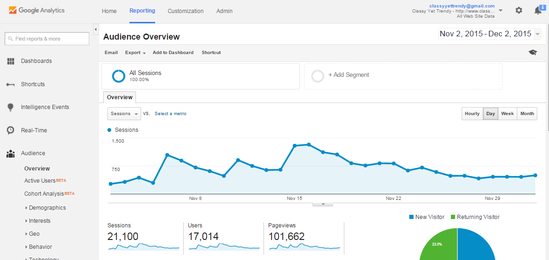Switch graph to Hourly view
The height and width of the screenshot is (260, 549).
(x=472, y=114)
